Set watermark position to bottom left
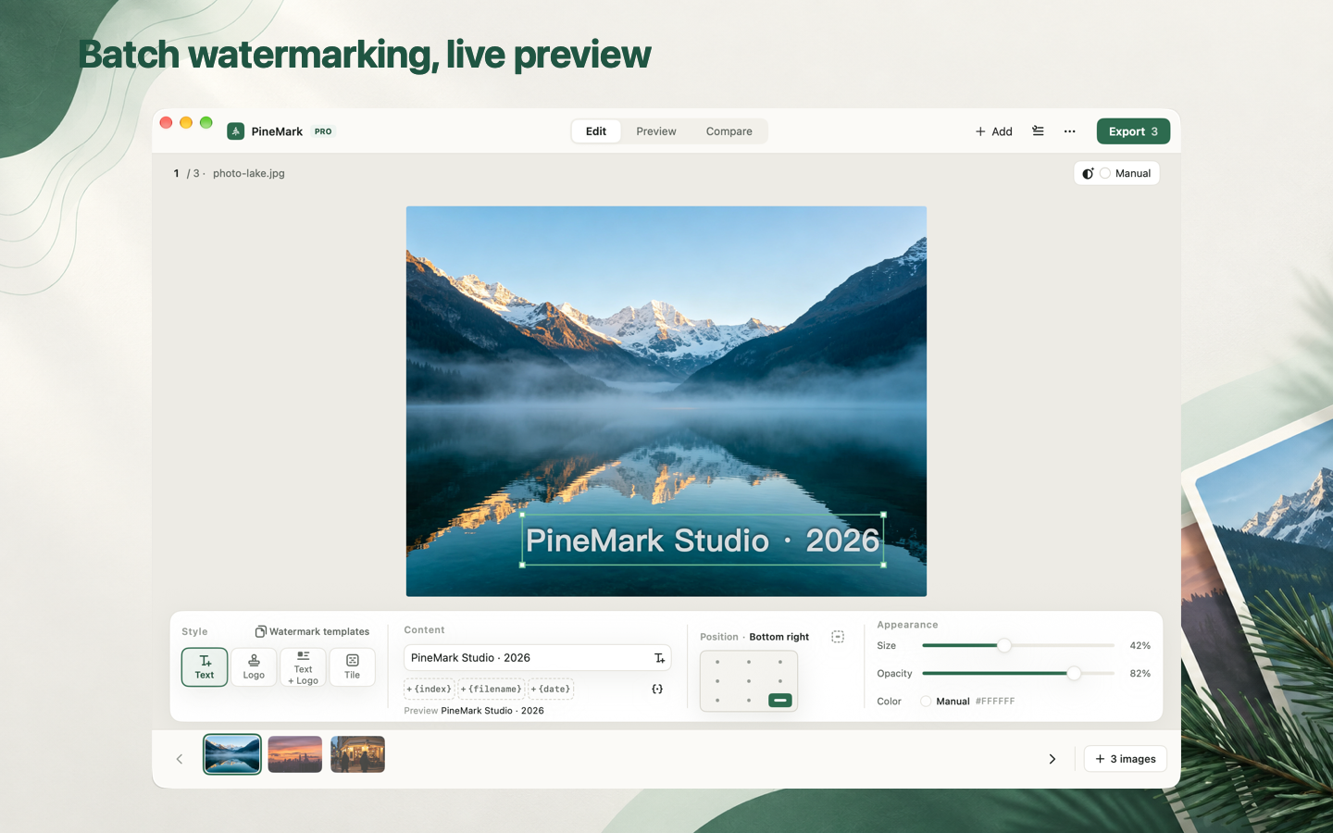Image resolution: width=1333 pixels, height=833 pixels. pyautogui.click(x=717, y=701)
